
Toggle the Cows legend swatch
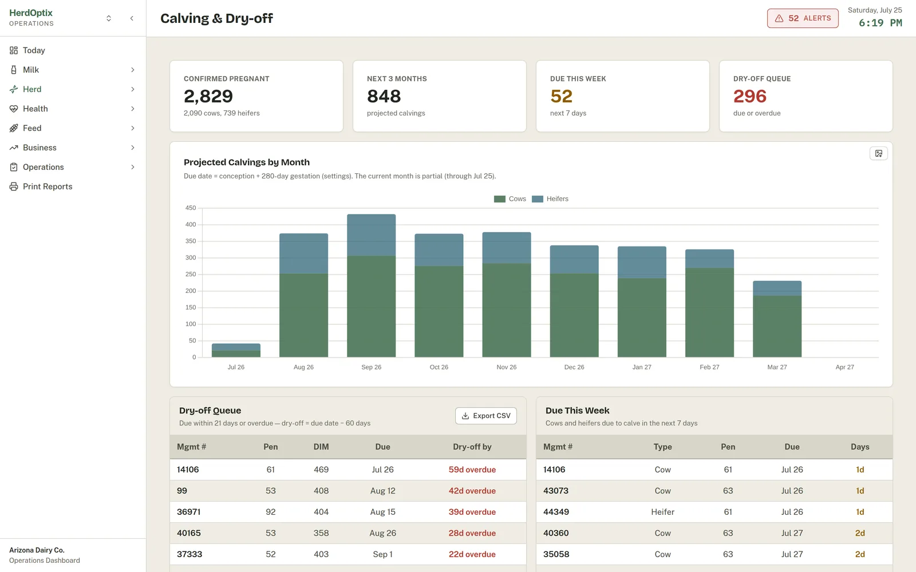[500, 199]
